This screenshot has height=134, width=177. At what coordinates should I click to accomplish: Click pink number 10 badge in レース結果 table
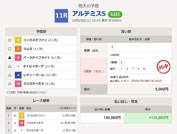[21, 123]
